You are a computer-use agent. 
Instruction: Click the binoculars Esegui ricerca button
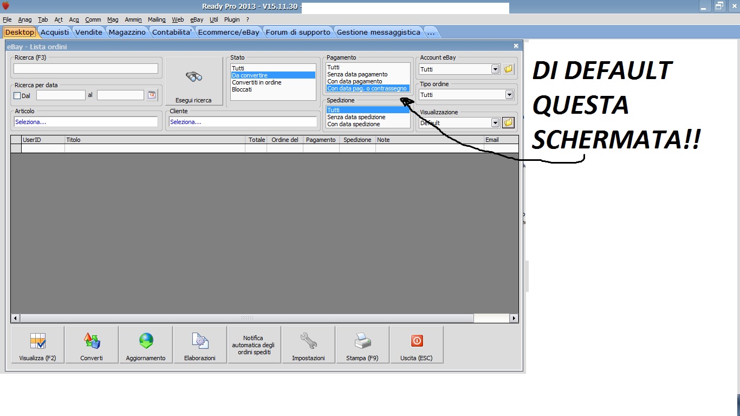pyautogui.click(x=194, y=81)
